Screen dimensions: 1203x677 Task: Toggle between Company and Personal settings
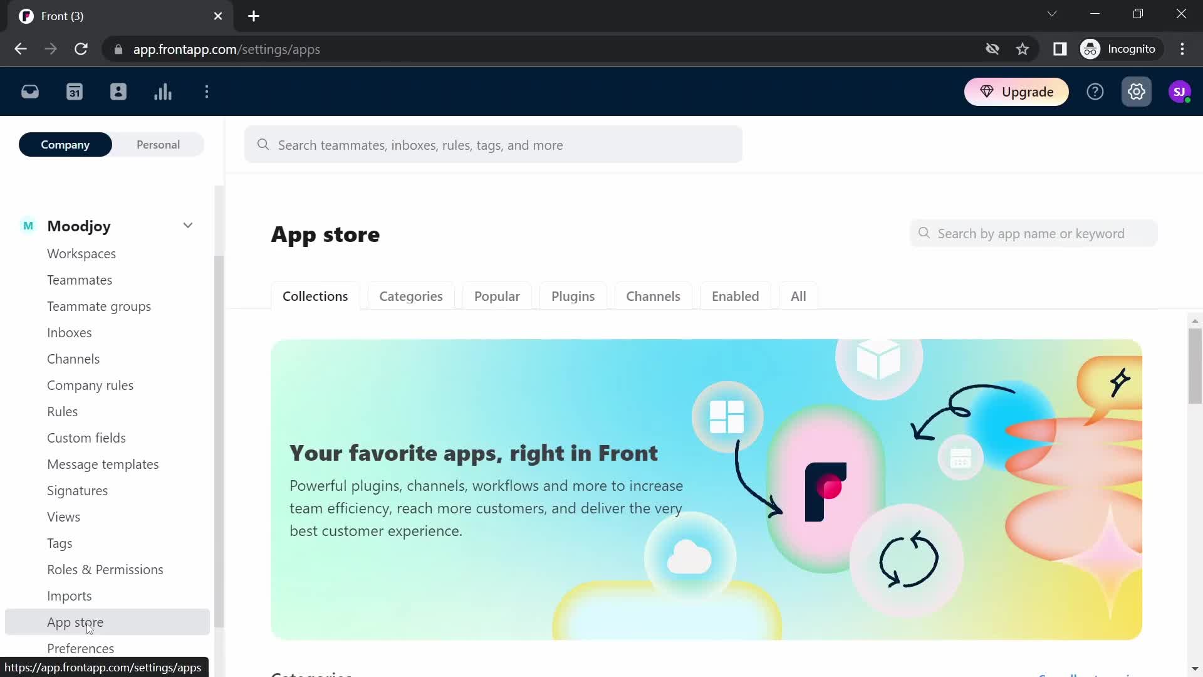112,145
